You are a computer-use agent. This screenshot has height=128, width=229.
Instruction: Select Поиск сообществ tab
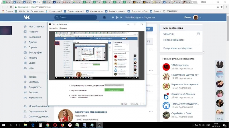click(x=173, y=40)
